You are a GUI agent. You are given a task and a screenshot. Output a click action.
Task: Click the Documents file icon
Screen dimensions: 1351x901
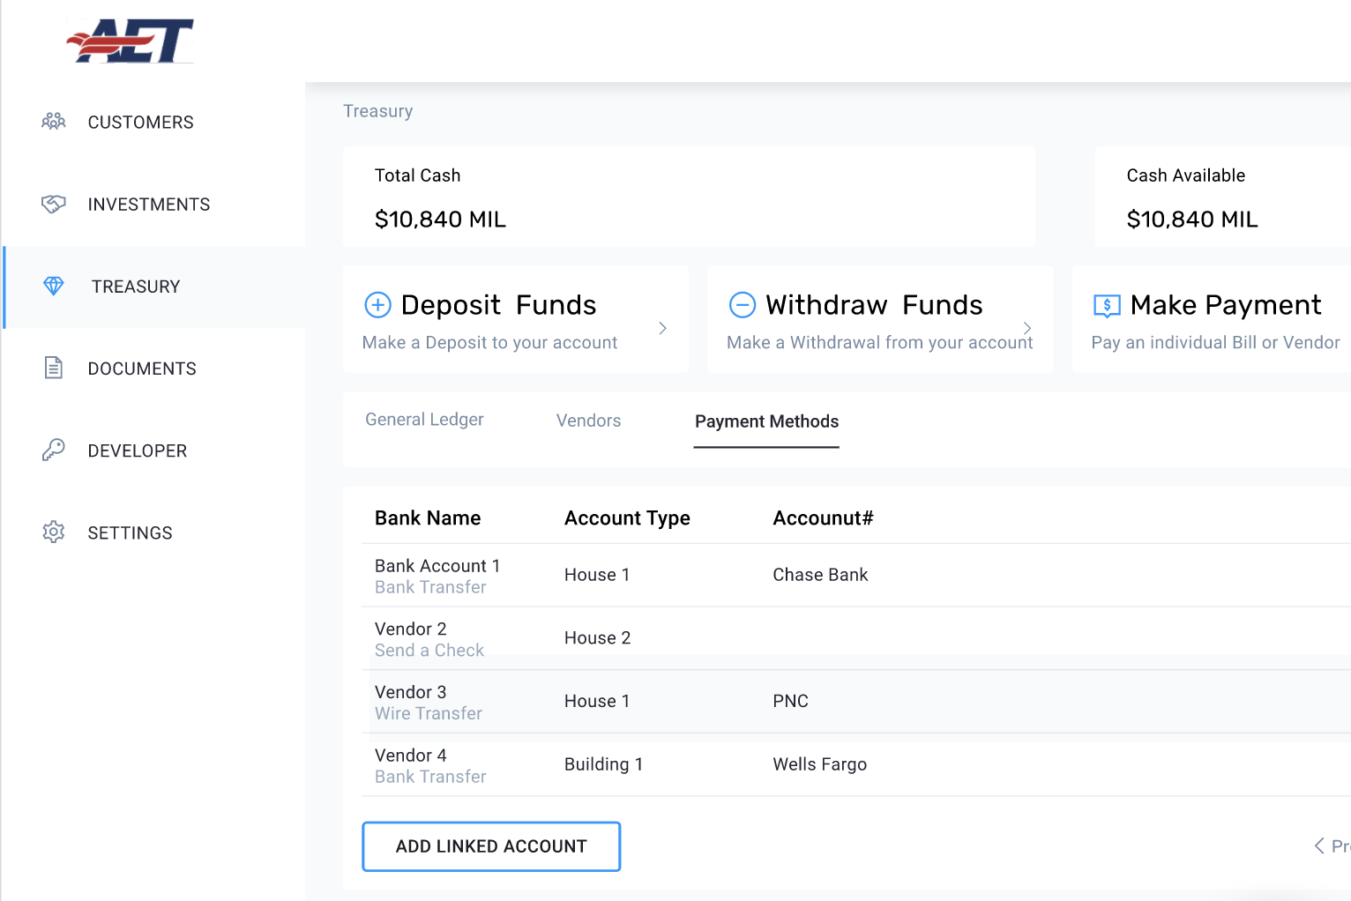(x=54, y=369)
